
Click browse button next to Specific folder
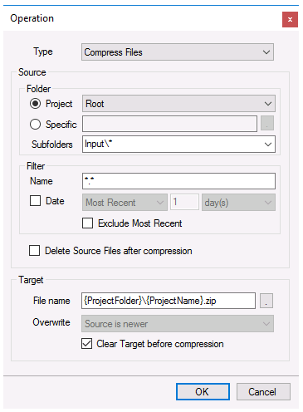coord(267,123)
